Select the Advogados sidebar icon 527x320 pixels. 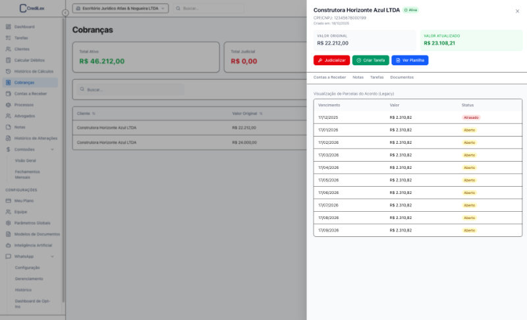click(x=8, y=116)
